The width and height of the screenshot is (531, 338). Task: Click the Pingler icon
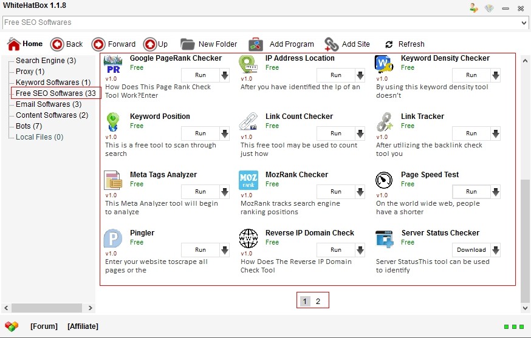113,238
